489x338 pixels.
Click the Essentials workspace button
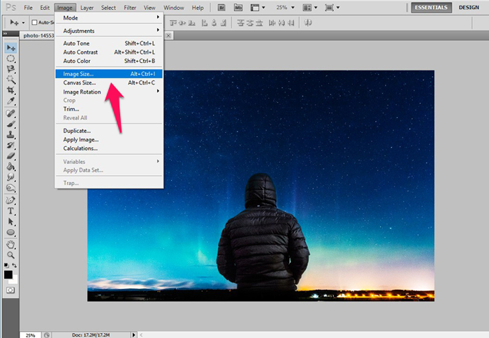[x=431, y=8]
